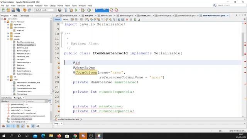Open the Navigator Members dropdown
The height and width of the screenshot is (139, 247).
(13, 101)
